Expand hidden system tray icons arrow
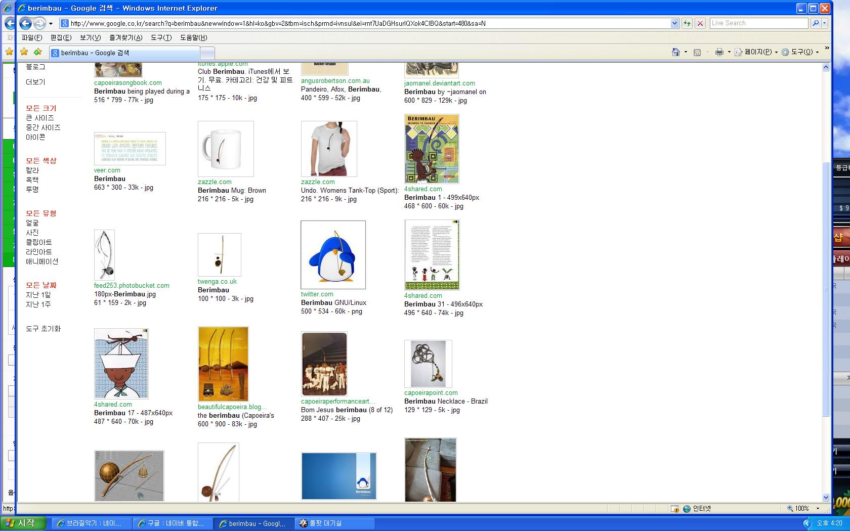Viewport: 850px width, 531px height. point(807,523)
